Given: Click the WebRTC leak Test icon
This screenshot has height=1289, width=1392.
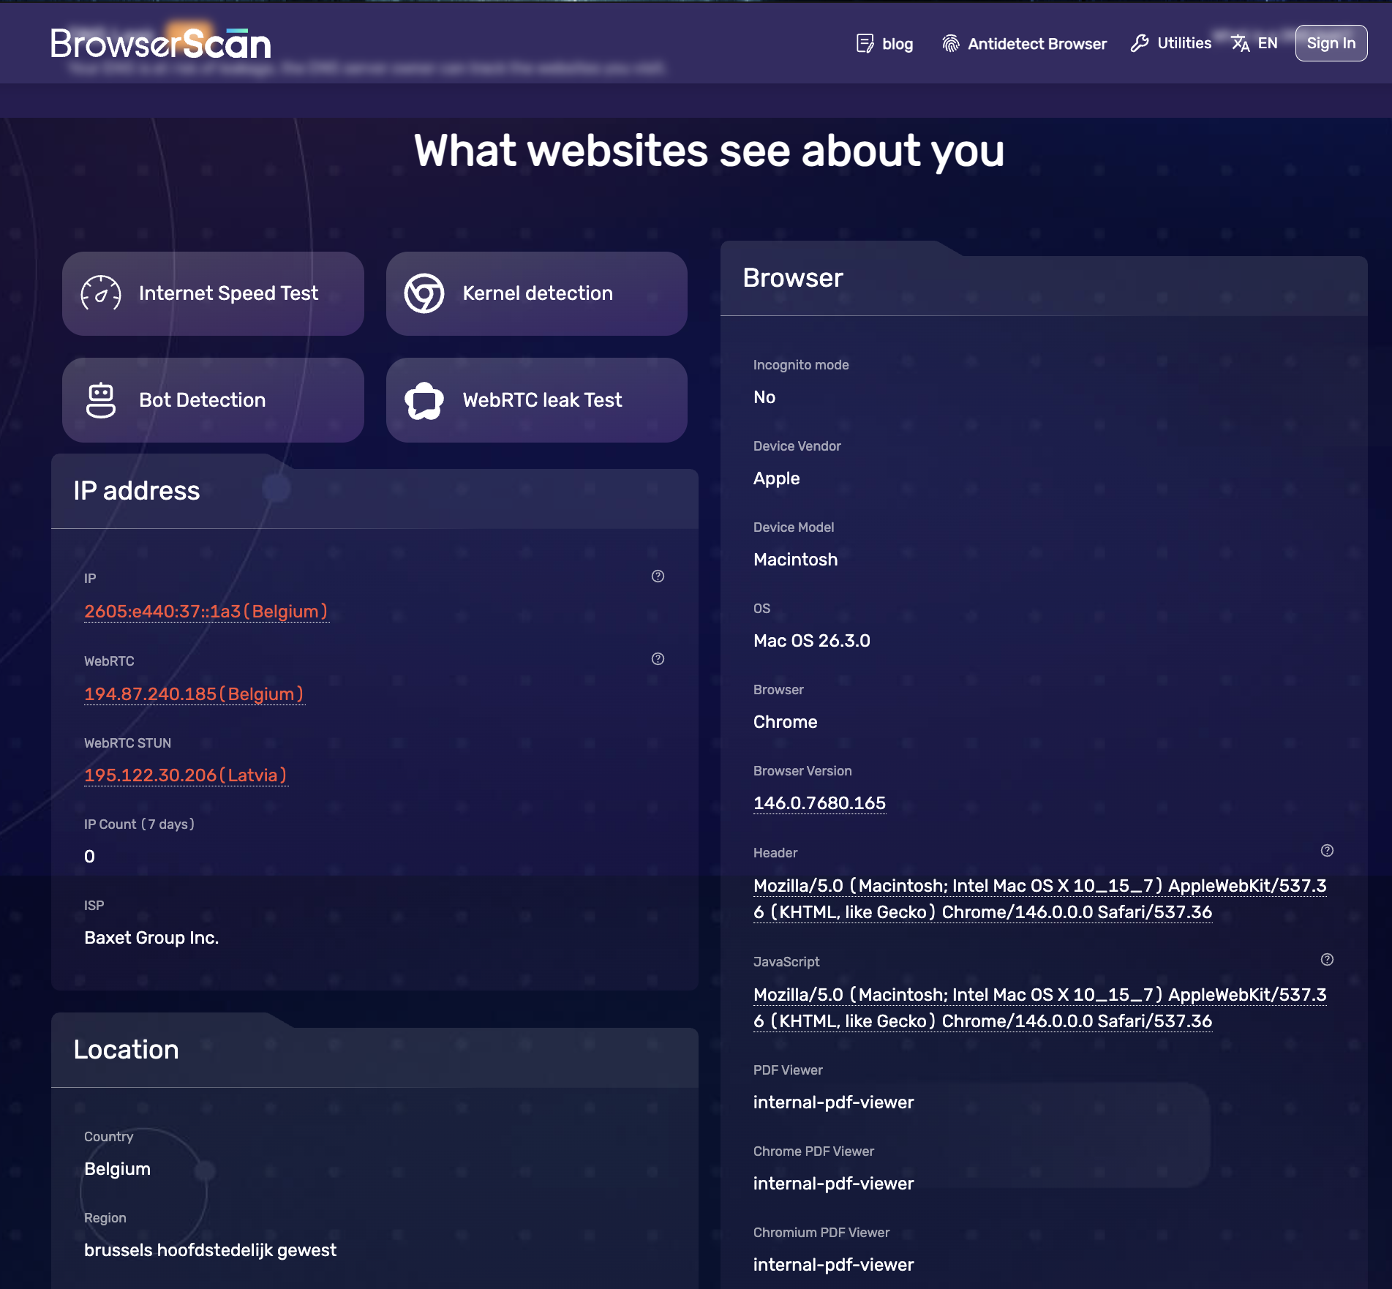Looking at the screenshot, I should tap(426, 399).
